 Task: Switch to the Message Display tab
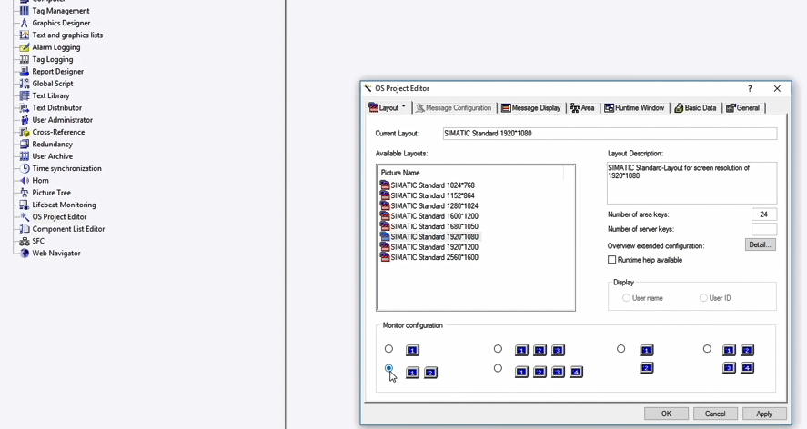click(531, 107)
